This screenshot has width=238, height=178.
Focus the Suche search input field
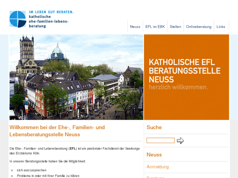coord(160,140)
